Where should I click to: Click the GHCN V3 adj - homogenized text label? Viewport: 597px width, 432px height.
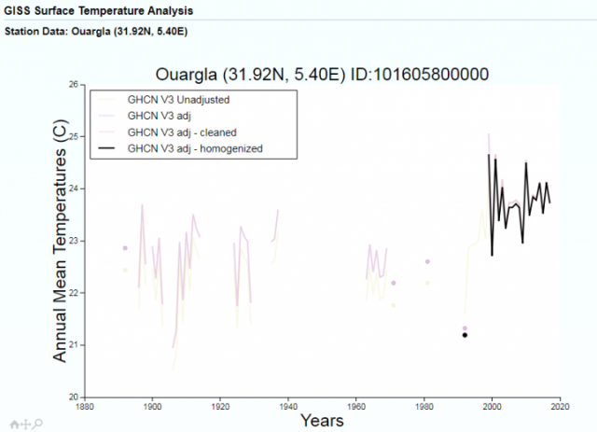tap(194, 147)
